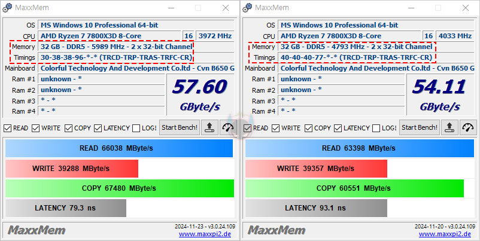Screen dimensions: 480x241
Task: Select memory field showing 4793 MHz
Action: [376, 47]
